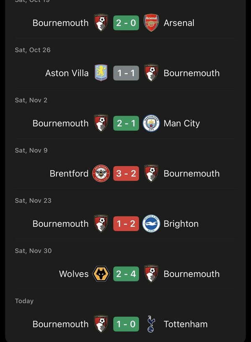Click Bournemouth crest in the Tottenham match
Image resolution: width=251 pixels, height=342 pixels.
pos(101,324)
